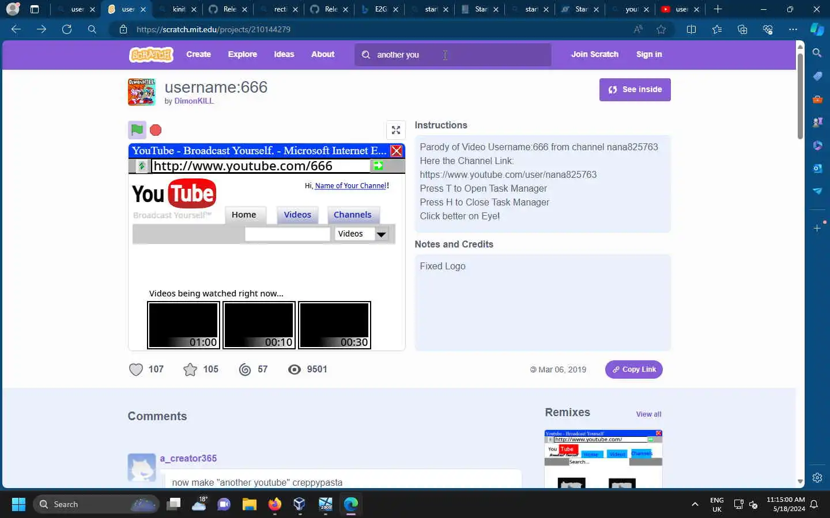Click the YouTube logo in the project
The width and height of the screenshot is (830, 518).
pyautogui.click(x=174, y=194)
